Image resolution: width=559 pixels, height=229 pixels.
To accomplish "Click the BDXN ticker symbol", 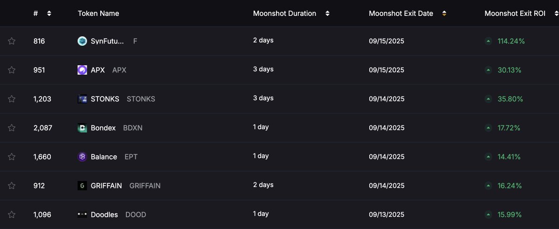I will click(132, 128).
